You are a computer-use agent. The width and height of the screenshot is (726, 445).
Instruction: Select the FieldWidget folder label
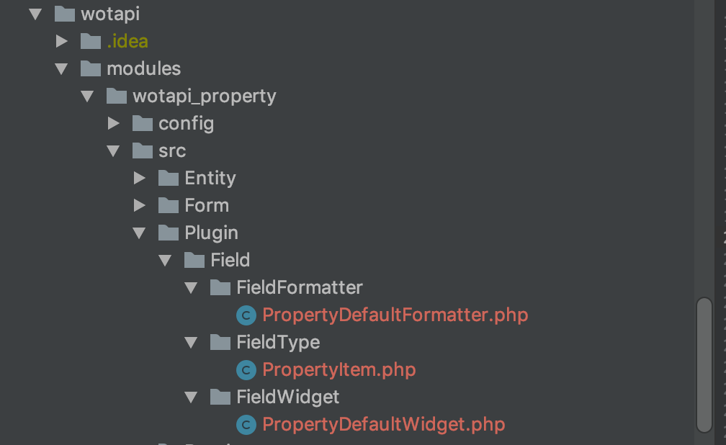[x=287, y=397]
